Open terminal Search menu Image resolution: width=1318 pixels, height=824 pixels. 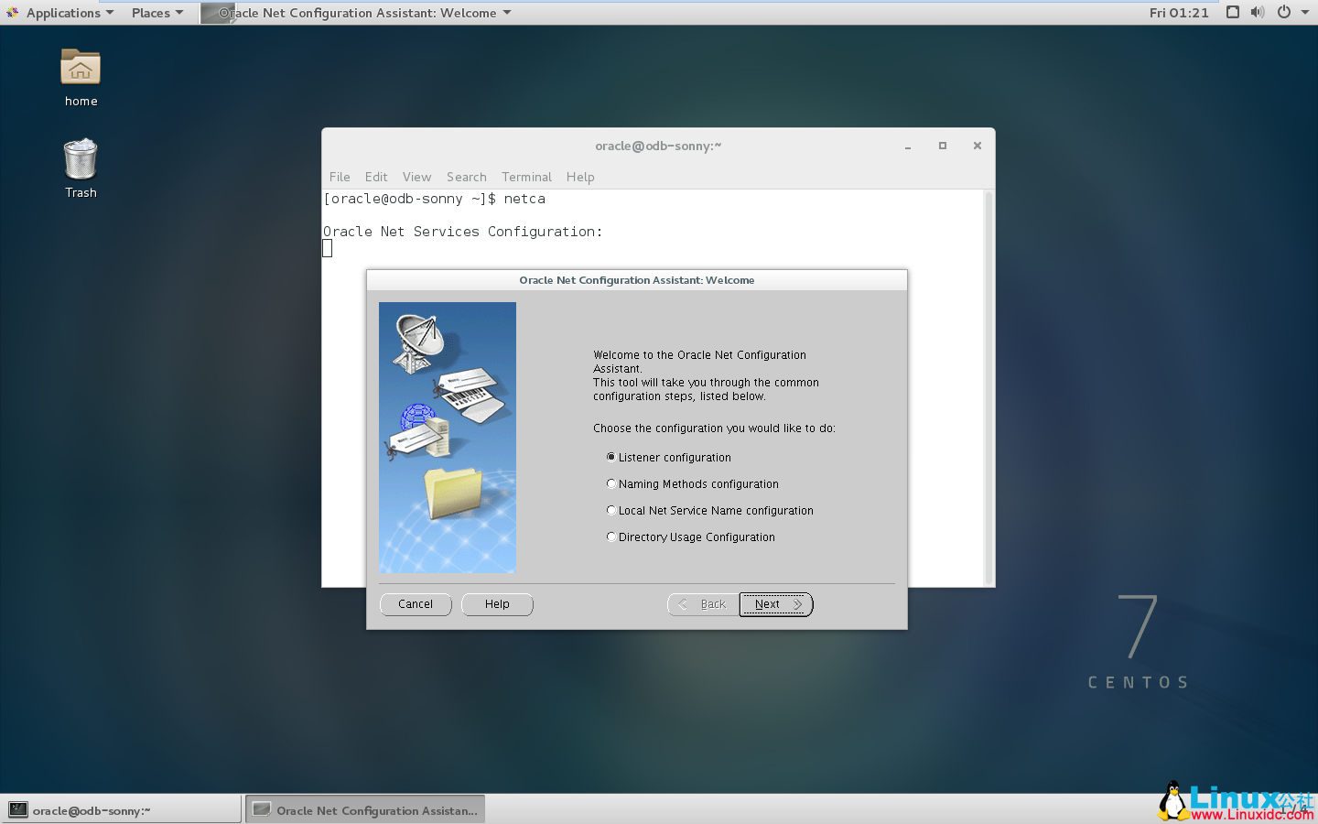pyautogui.click(x=467, y=177)
